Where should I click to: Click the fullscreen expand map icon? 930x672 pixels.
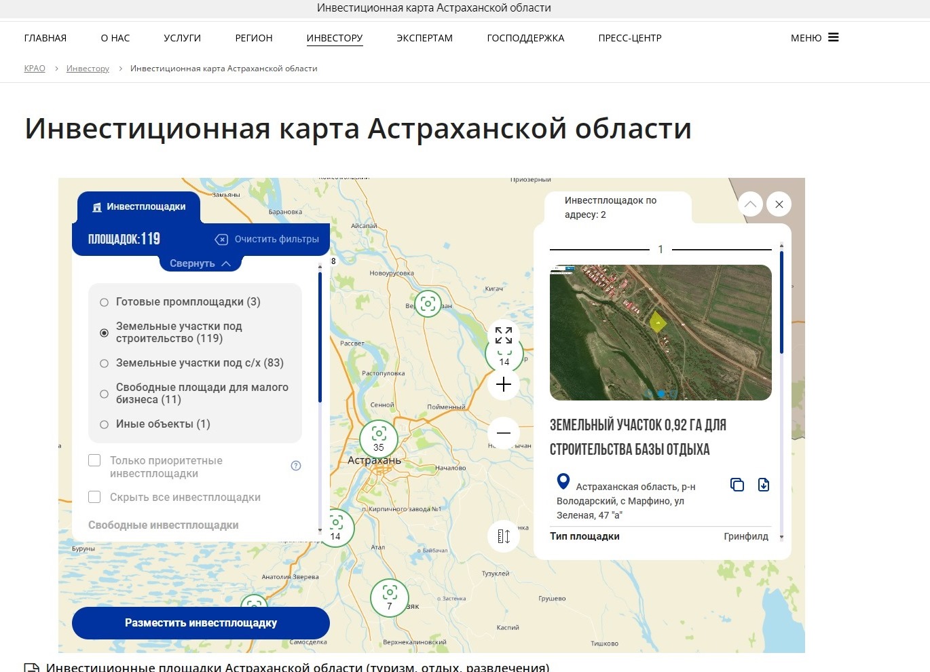click(x=504, y=335)
